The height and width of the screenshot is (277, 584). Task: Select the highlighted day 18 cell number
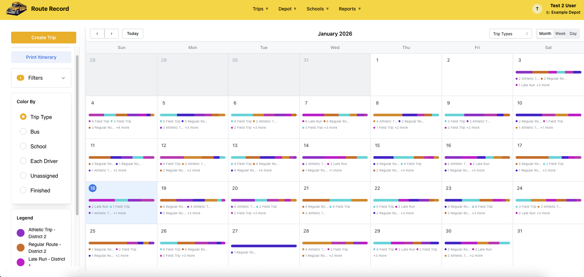(93, 188)
